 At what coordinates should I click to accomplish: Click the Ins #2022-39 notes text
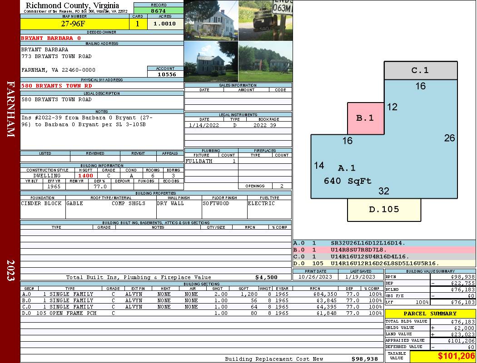pos(87,121)
